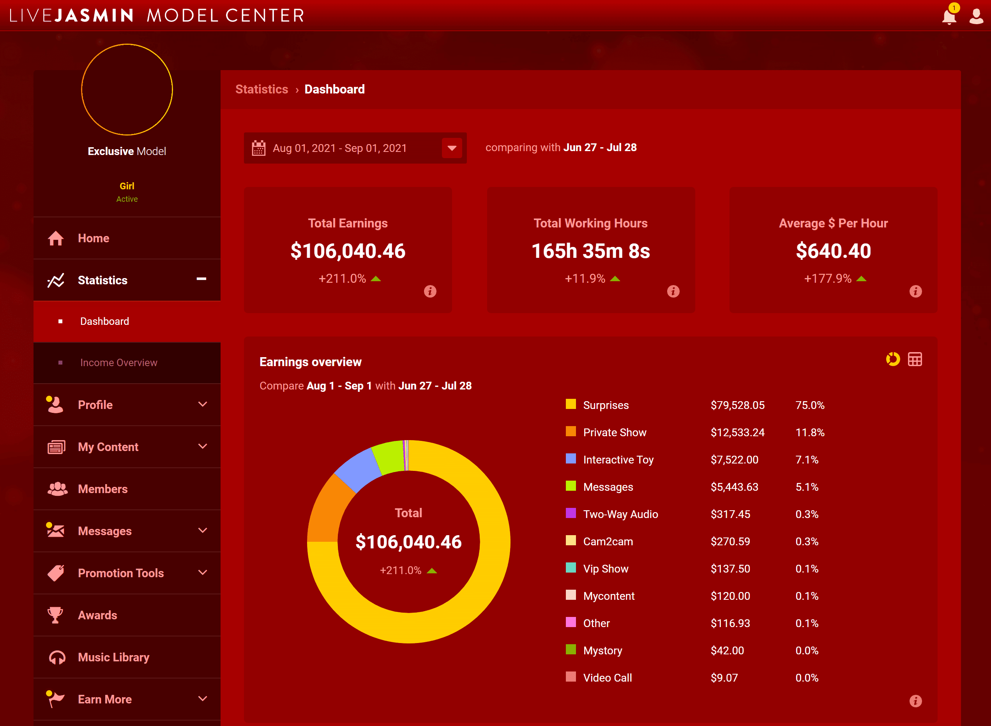The image size is (991, 726).
Task: Click Earnings overview info icon at bottom
Action: pyautogui.click(x=915, y=701)
